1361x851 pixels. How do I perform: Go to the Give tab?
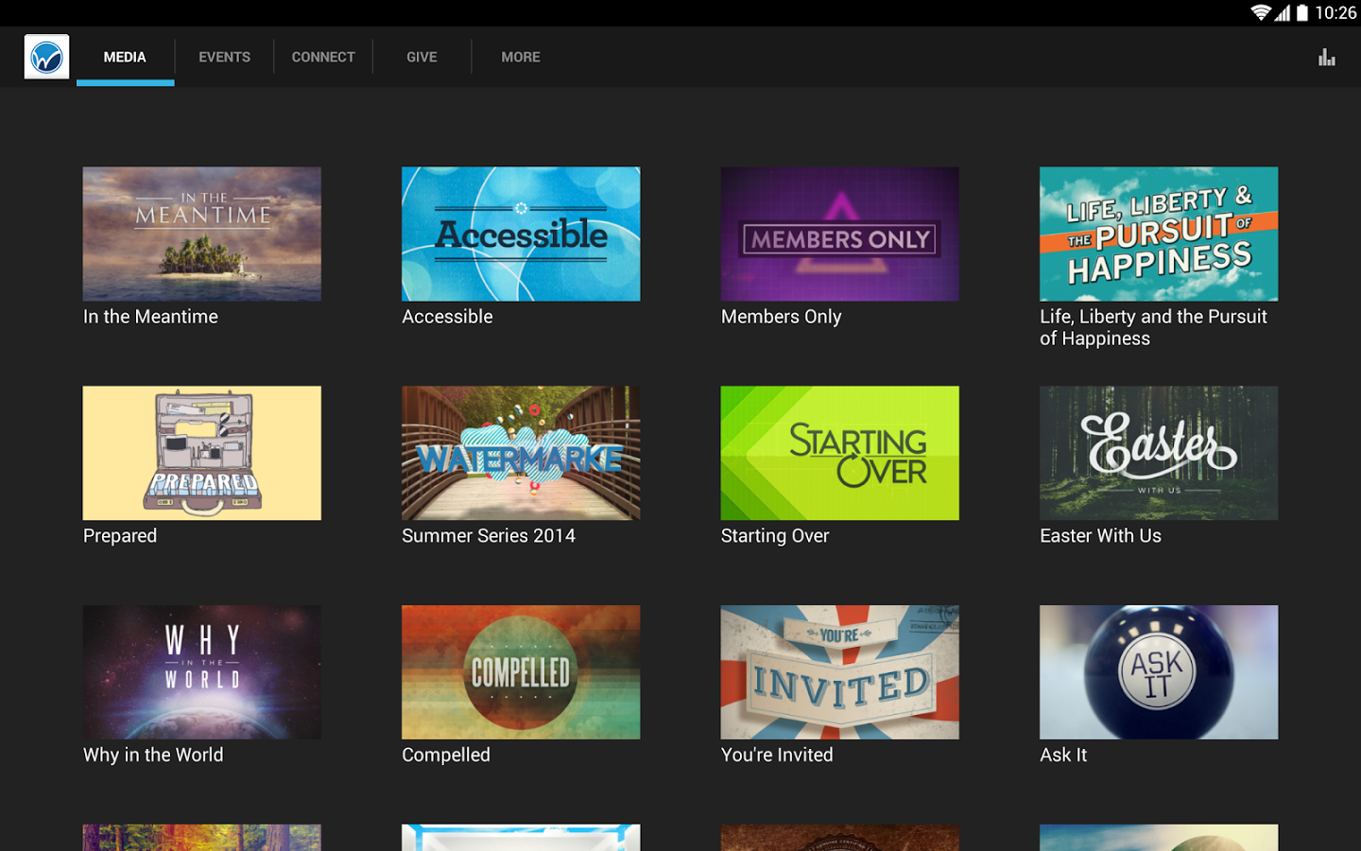tap(422, 57)
